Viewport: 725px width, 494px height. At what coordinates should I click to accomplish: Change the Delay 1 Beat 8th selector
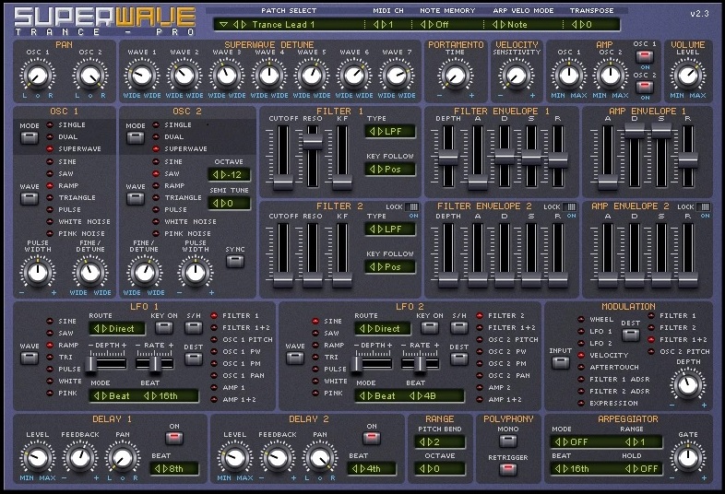point(173,468)
